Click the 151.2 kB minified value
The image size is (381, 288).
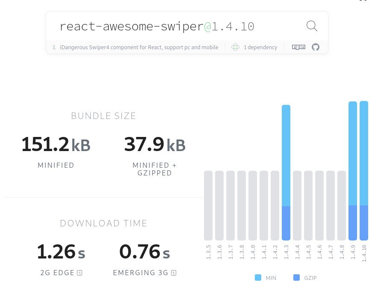(56, 144)
